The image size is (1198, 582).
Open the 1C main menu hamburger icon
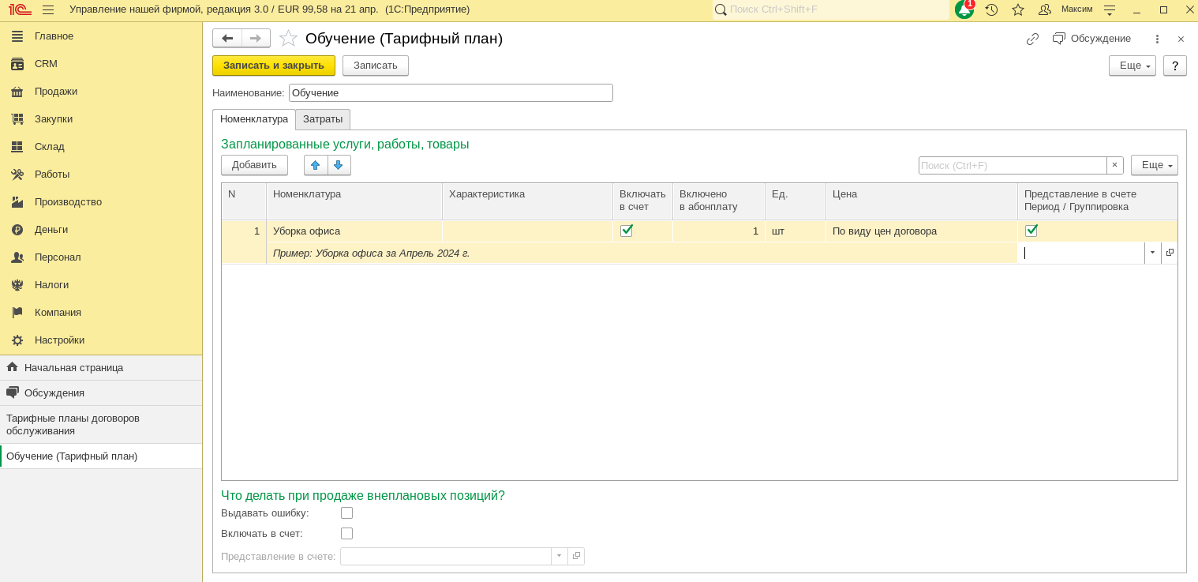coord(48,9)
